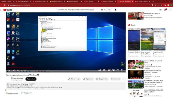Screen dimensions: 173x97
Task: Switch to the Контент на канале tab
Action: tap(108, 2)
